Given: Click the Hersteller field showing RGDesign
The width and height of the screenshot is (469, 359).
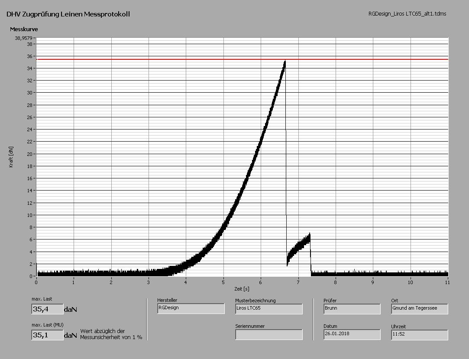Looking at the screenshot, I should [x=191, y=308].
